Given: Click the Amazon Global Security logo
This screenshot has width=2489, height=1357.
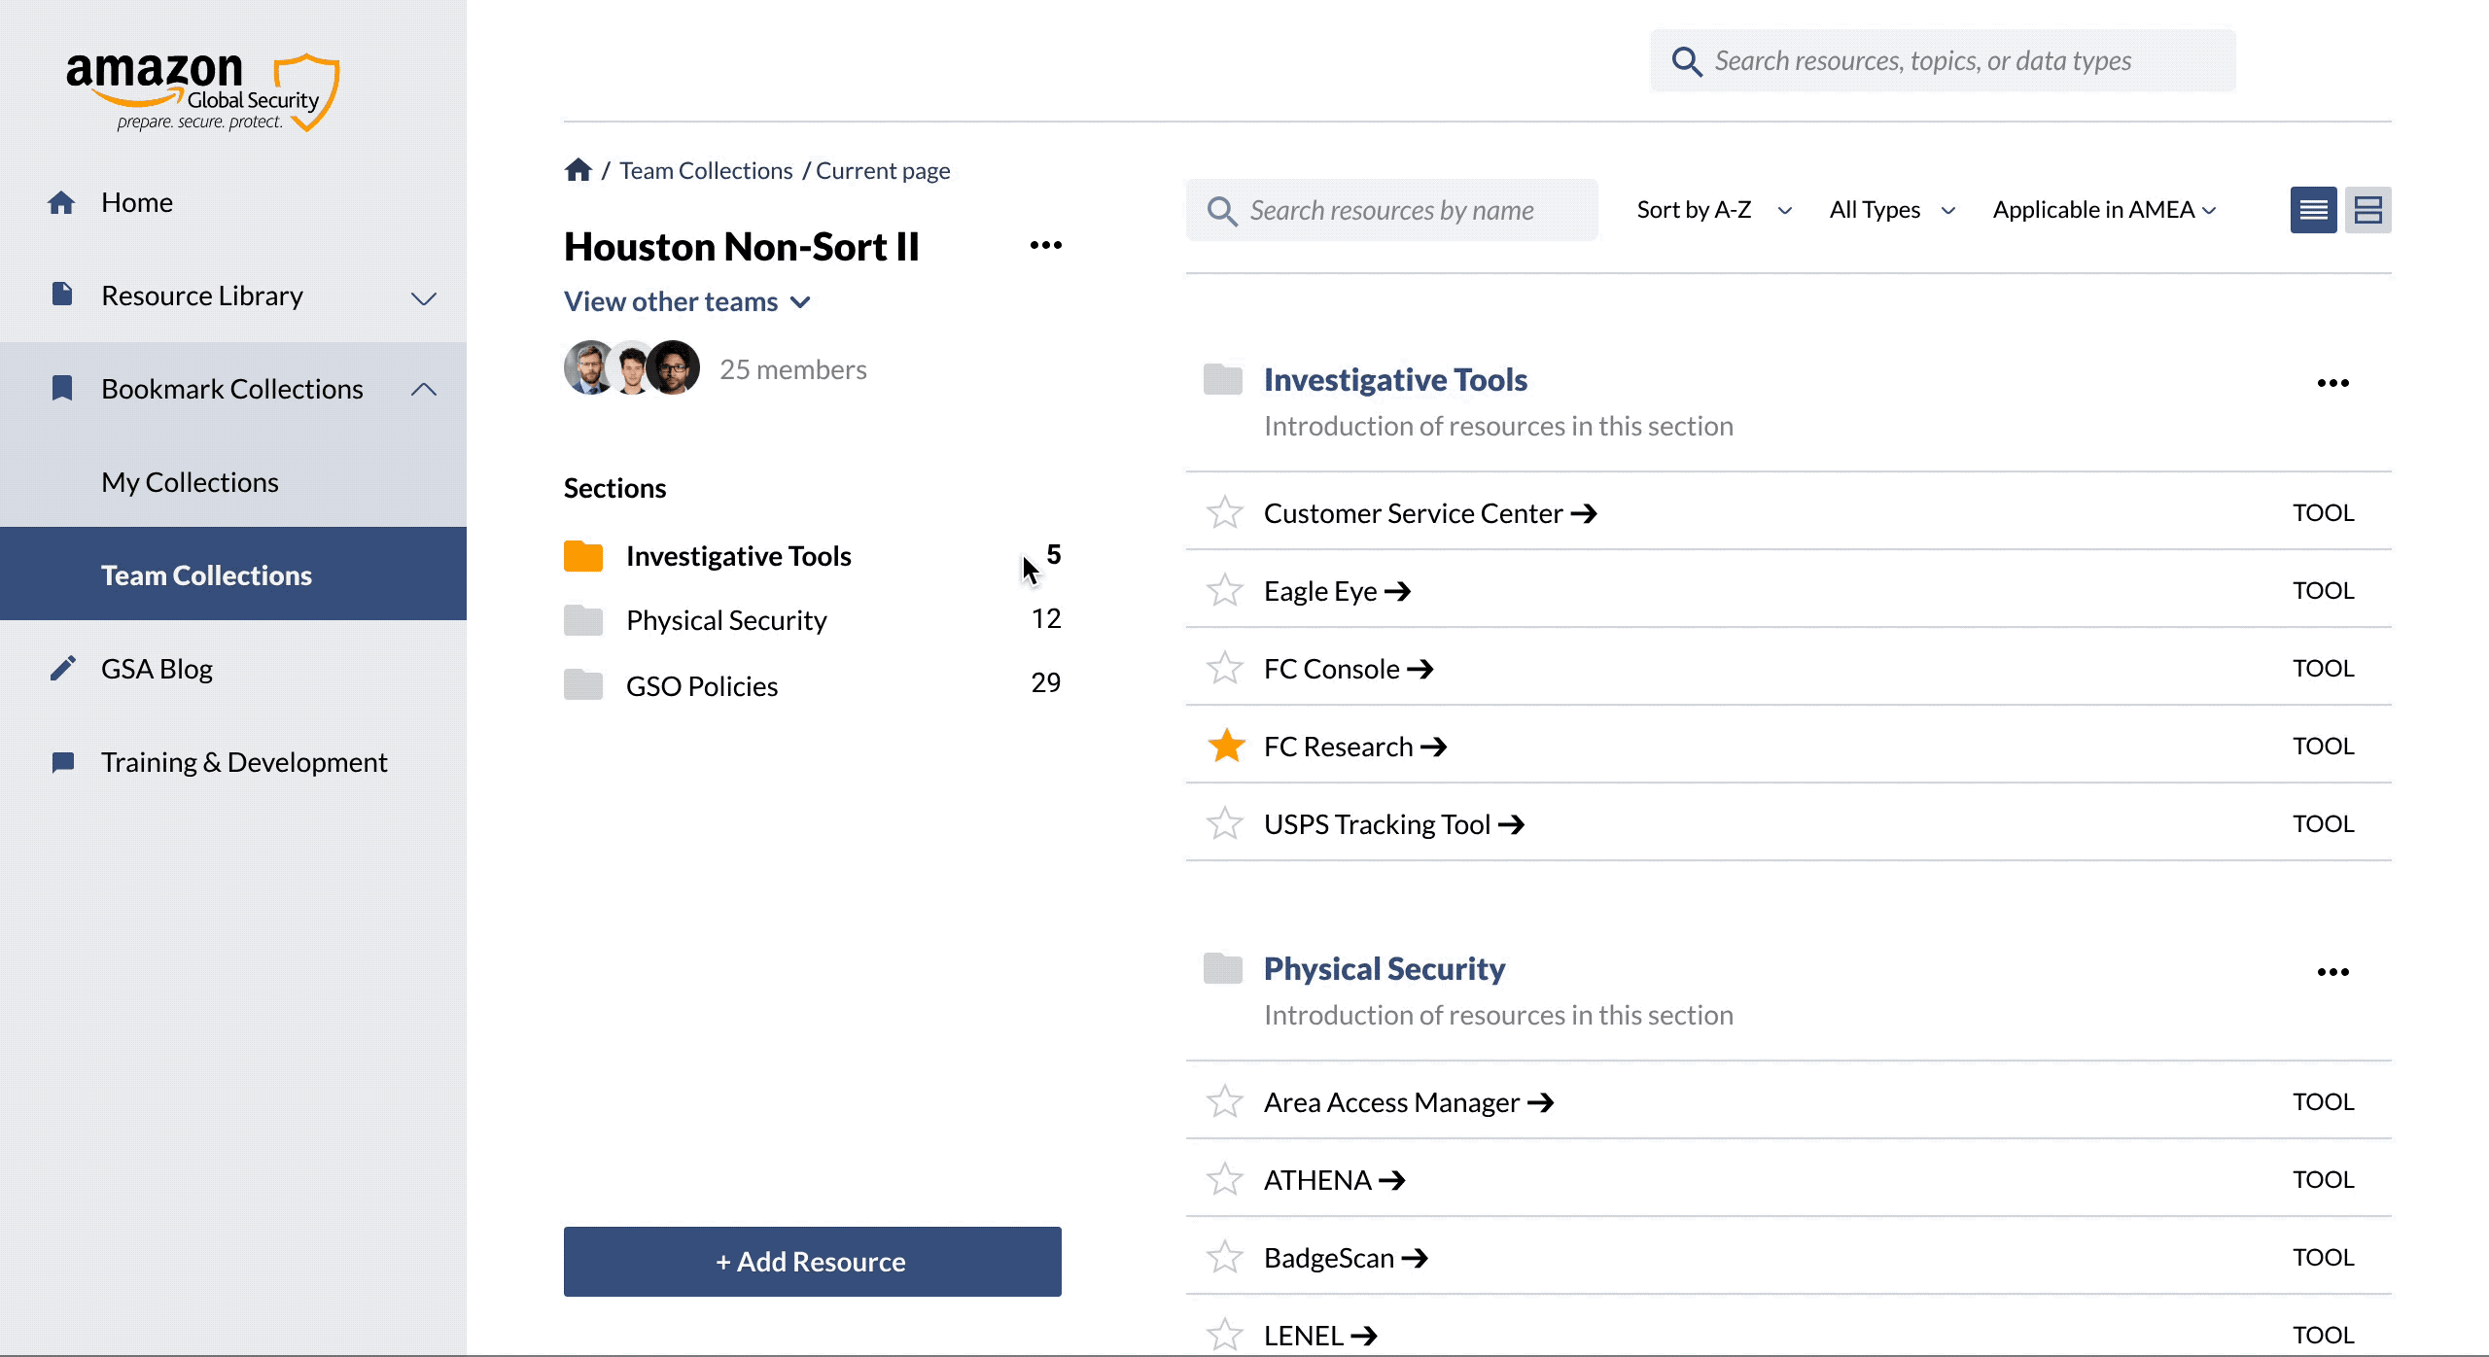Looking at the screenshot, I should tap(202, 92).
